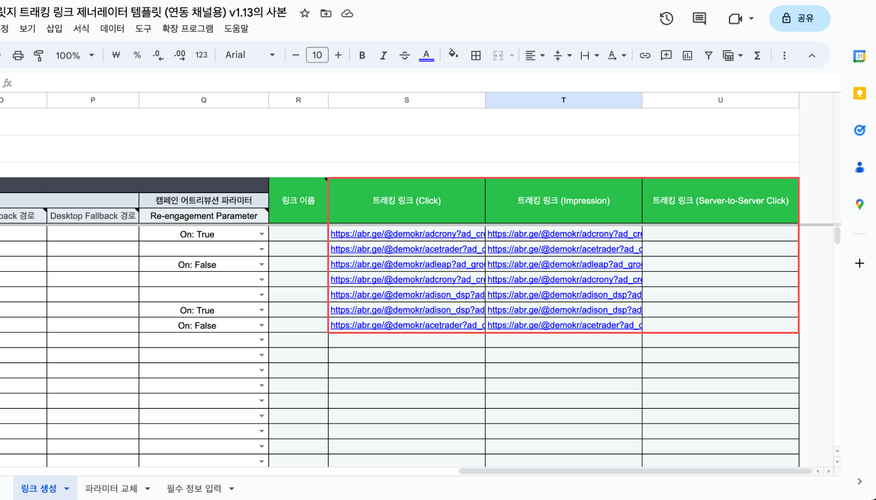Open Google Maps side panel
Screen dimensions: 876x500
pyautogui.click(x=860, y=204)
